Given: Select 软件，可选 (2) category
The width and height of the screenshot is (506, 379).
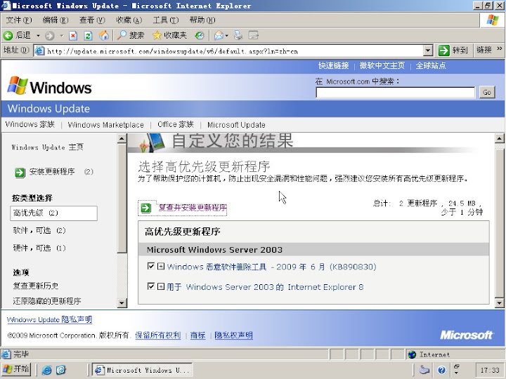Looking at the screenshot, I should (39, 230).
